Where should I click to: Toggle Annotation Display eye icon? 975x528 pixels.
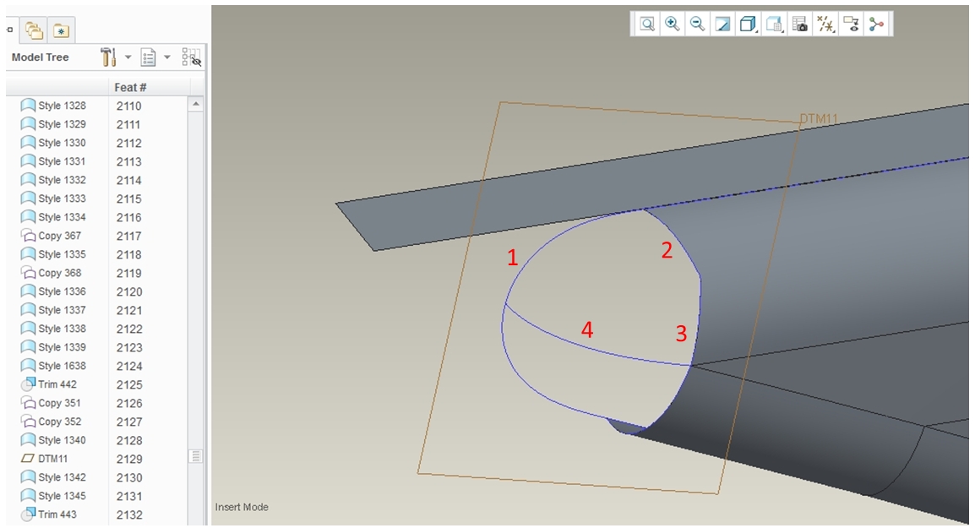(852, 24)
